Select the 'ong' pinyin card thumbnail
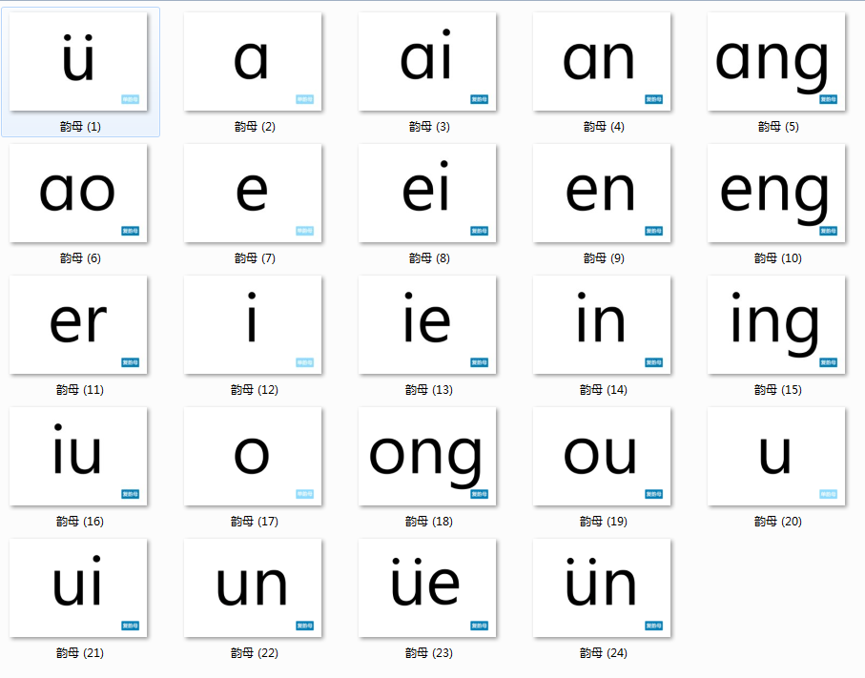Viewport: 865px width, 678px height. click(427, 456)
